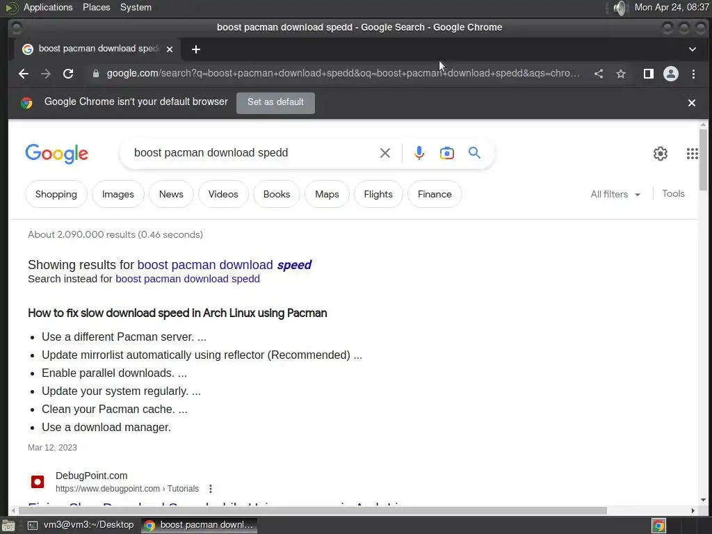Open DebugPoint result three-dot options
This screenshot has width=712, height=534.
point(210,489)
